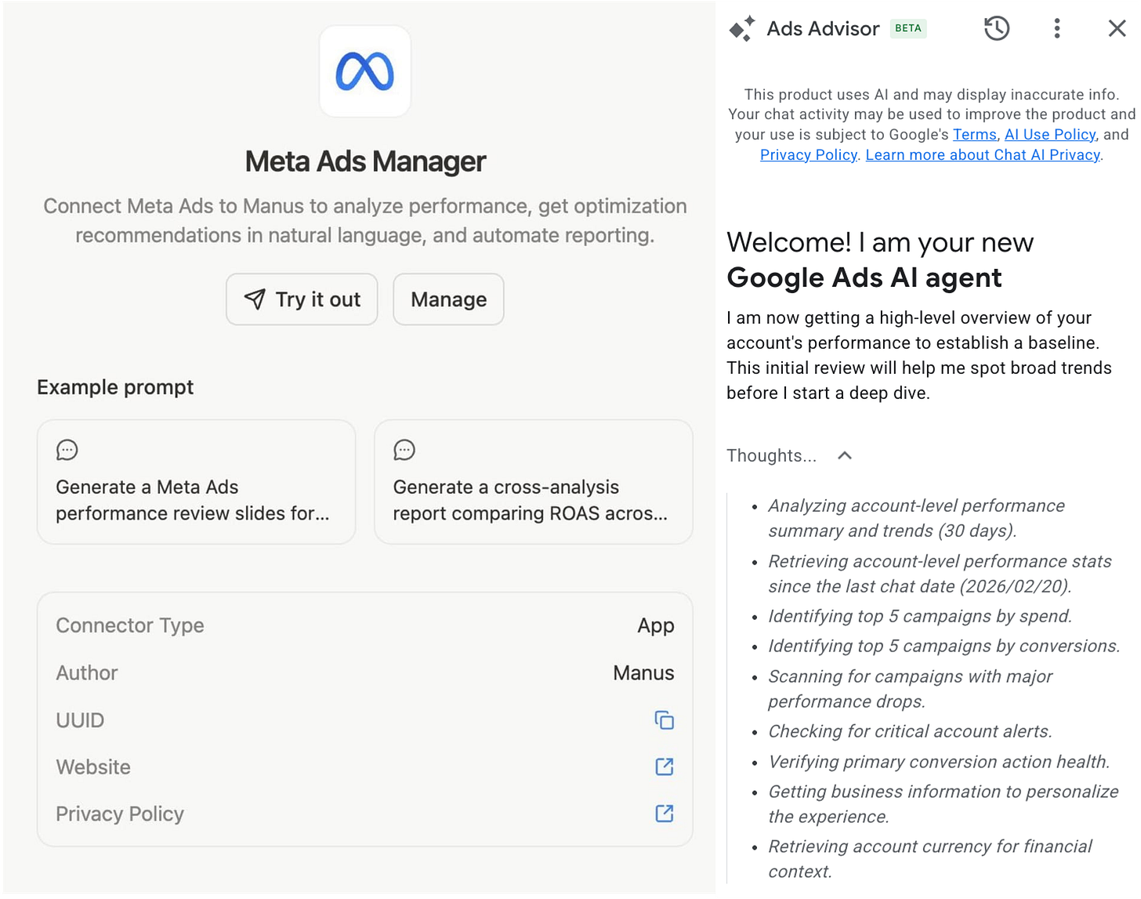Click the Ads Advisor sparkle icon

(741, 29)
